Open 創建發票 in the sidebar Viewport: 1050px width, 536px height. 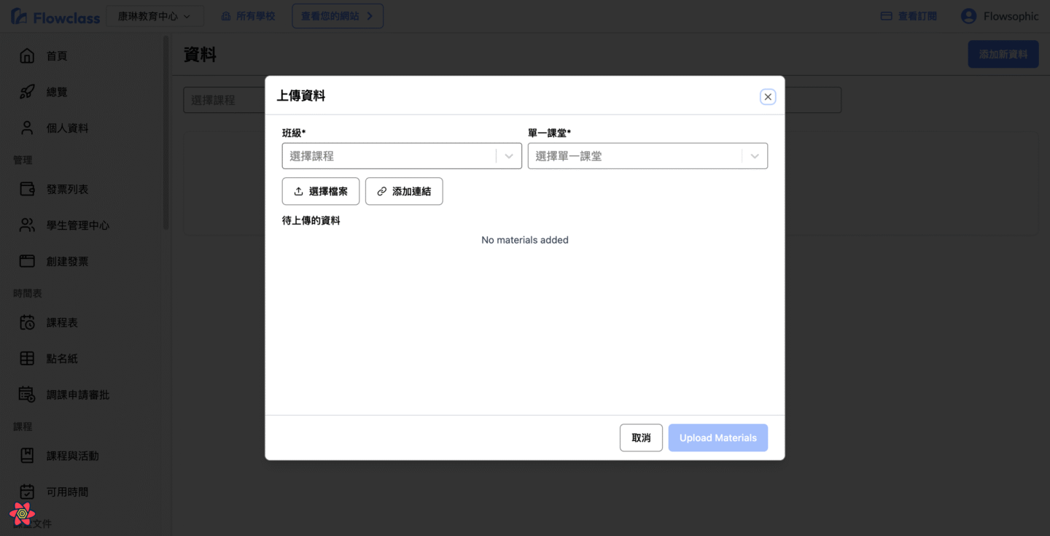click(x=67, y=262)
